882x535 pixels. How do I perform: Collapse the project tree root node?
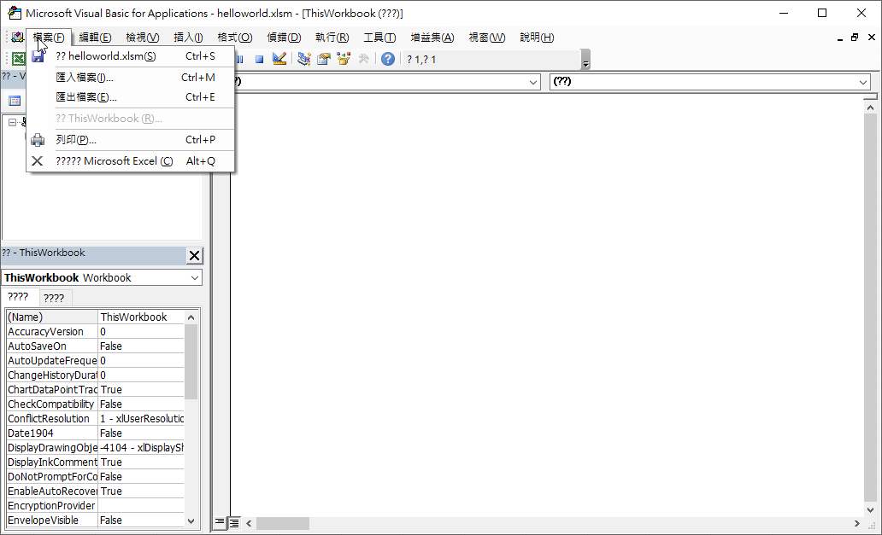[x=12, y=122]
